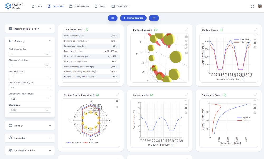This screenshot has width=264, height=159.
Task: Open the Home page
Action: pyautogui.click(x=37, y=6)
